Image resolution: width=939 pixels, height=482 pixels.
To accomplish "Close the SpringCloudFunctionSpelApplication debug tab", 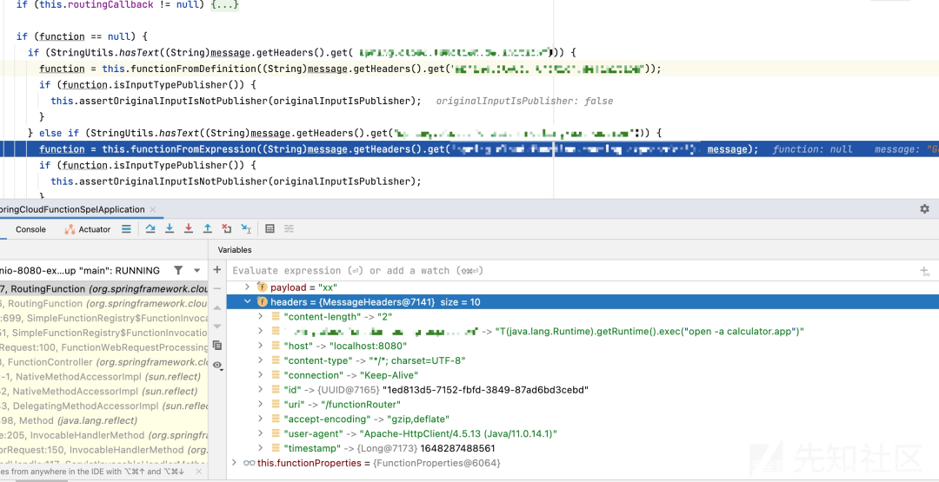I will pyautogui.click(x=152, y=209).
